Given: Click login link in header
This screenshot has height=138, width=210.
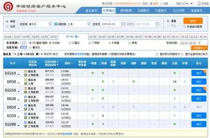Looking at the screenshot, I should 155,4.
